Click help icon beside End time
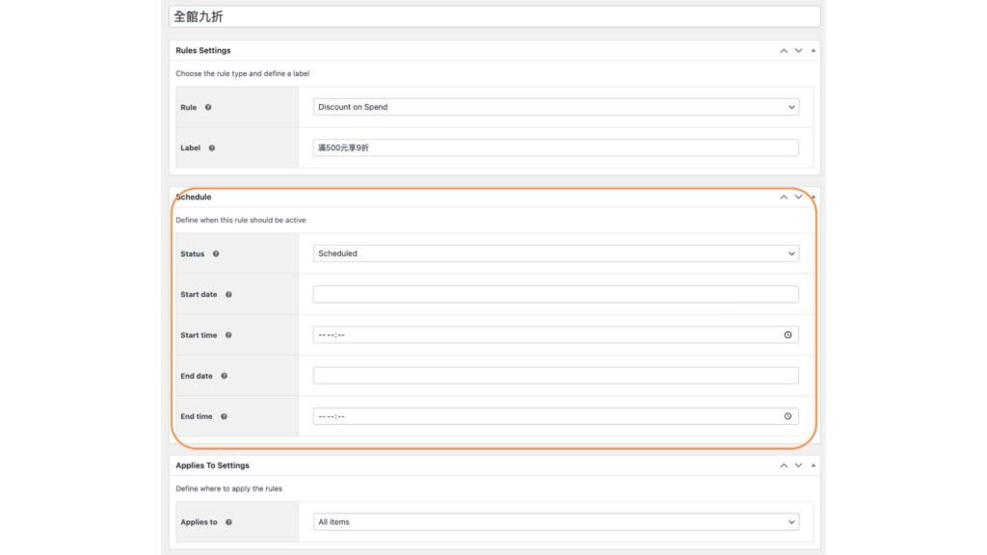987x555 pixels. (x=224, y=416)
